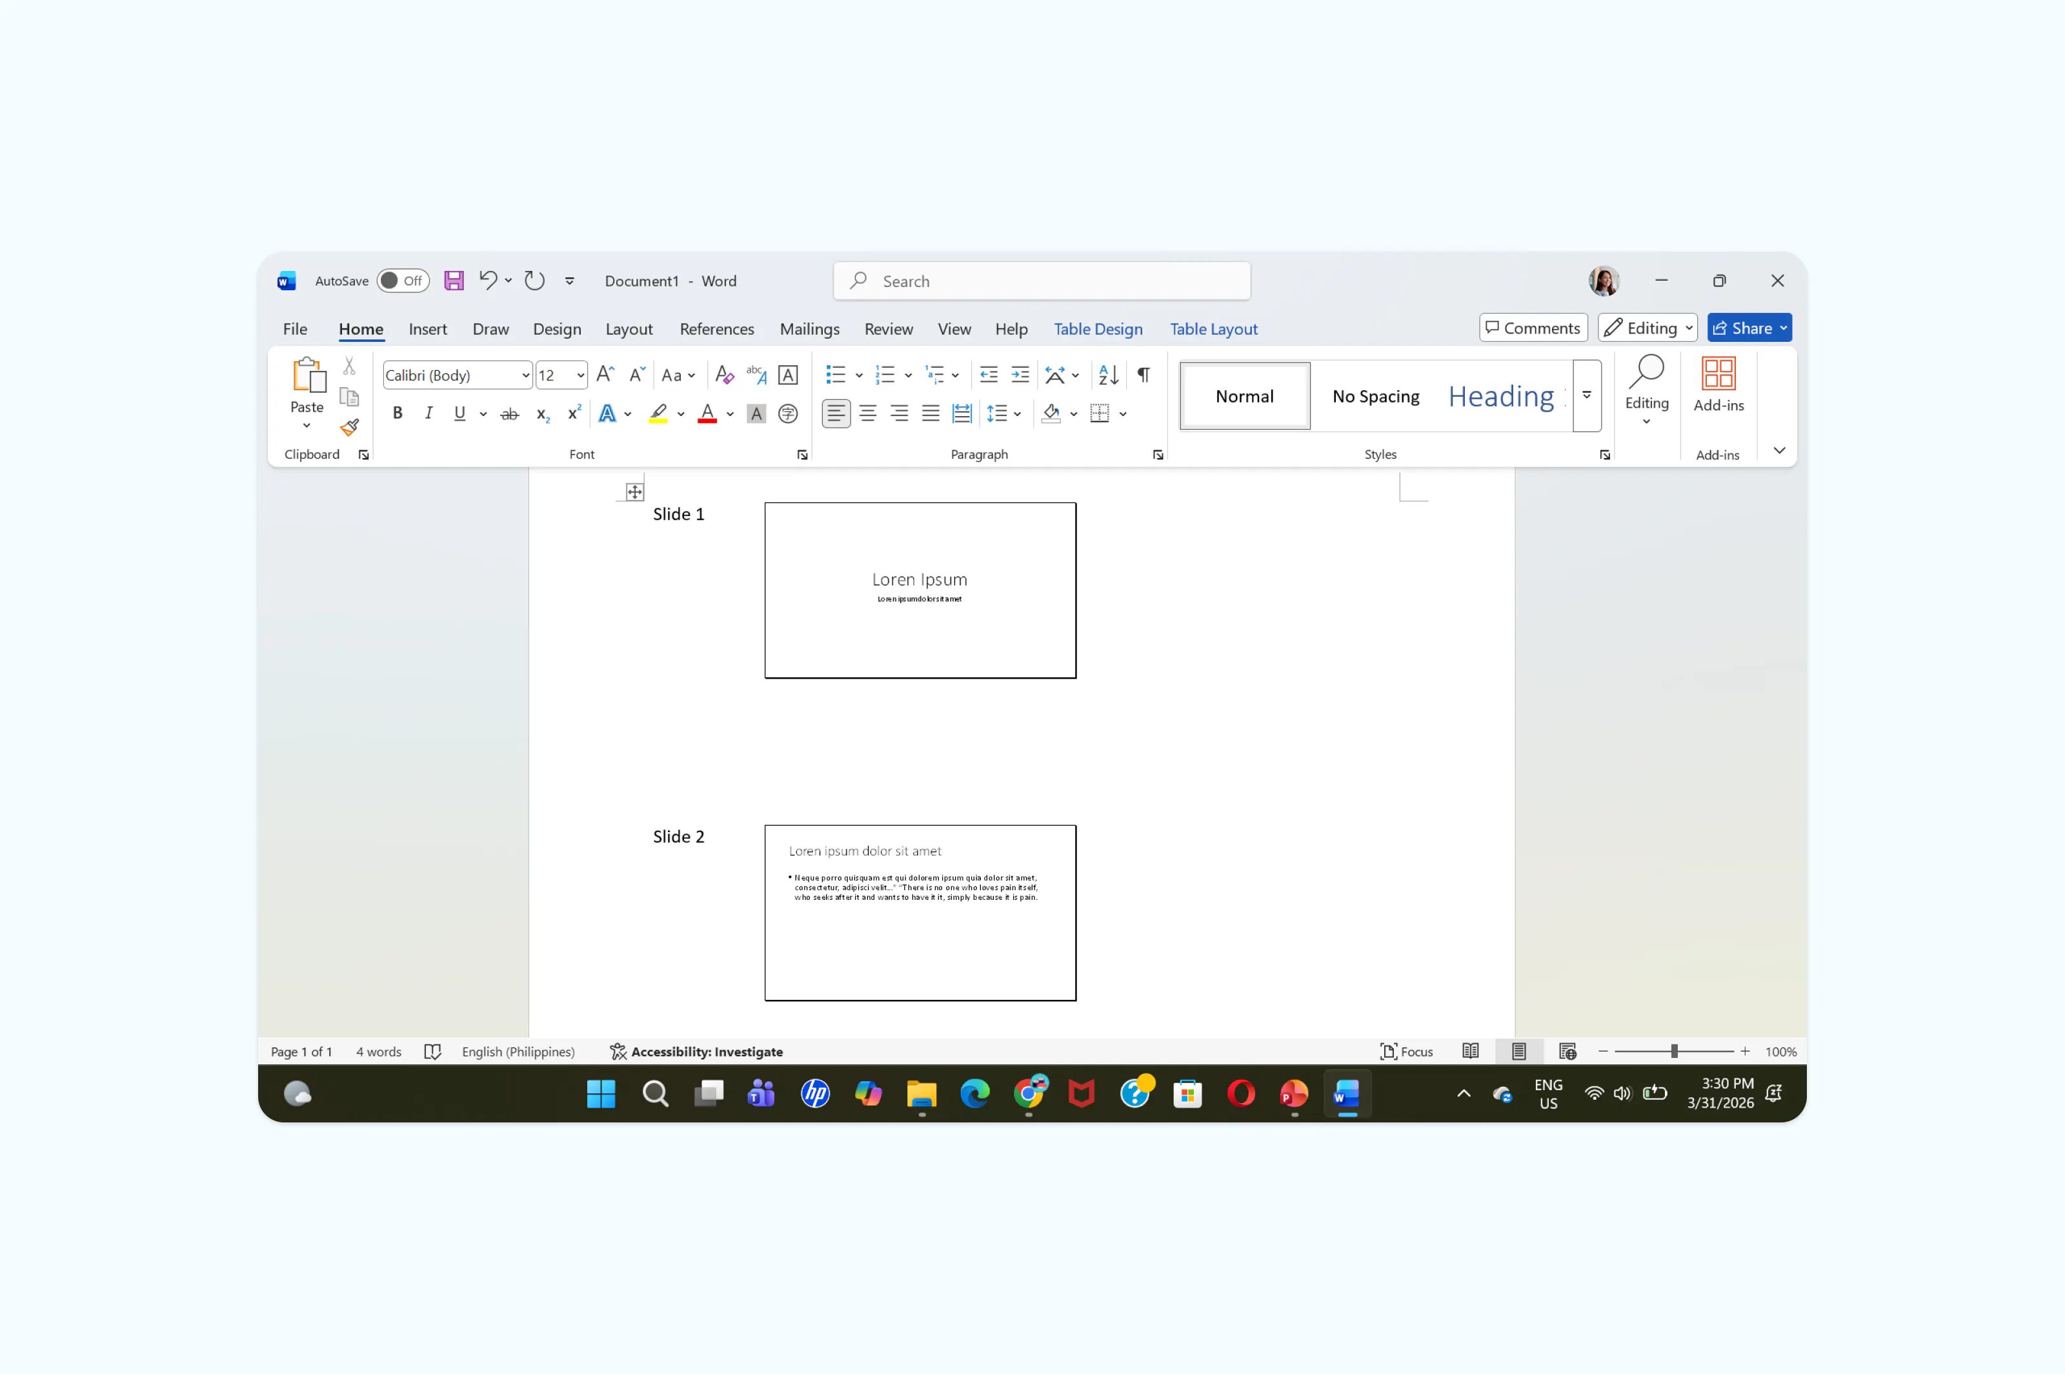Click the Increase Indent icon
This screenshot has height=1374, width=2065.
tap(1020, 375)
